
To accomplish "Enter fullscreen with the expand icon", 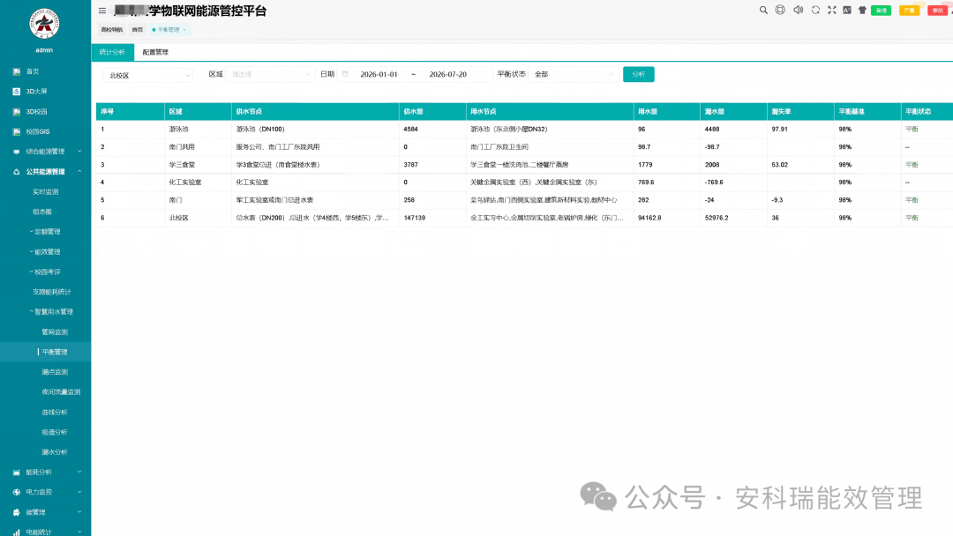I will coord(832,10).
